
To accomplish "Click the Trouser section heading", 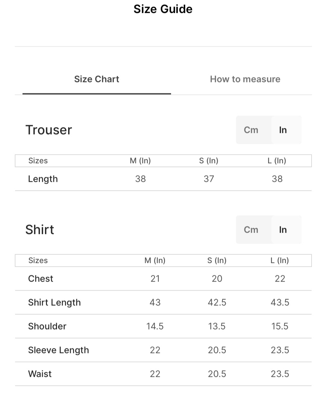I will click(49, 130).
